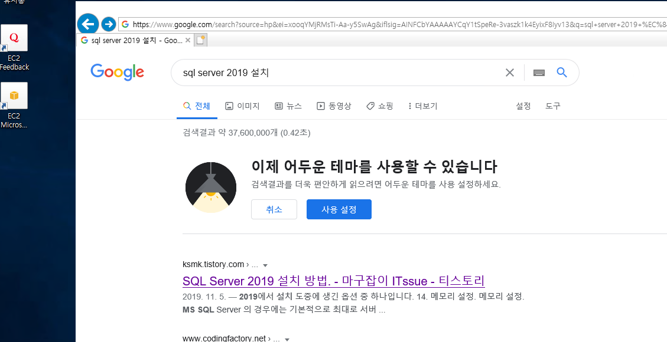Switch to the 동영상 tab
This screenshot has height=342, width=667.
[x=334, y=106]
